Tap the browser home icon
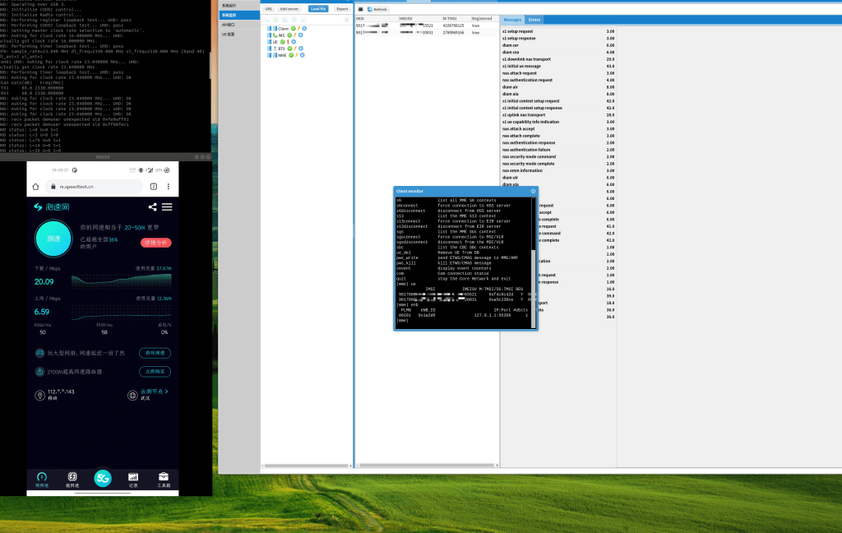This screenshot has width=842, height=533. [x=35, y=187]
